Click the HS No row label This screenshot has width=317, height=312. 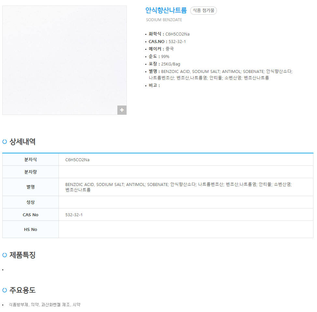tap(31, 230)
